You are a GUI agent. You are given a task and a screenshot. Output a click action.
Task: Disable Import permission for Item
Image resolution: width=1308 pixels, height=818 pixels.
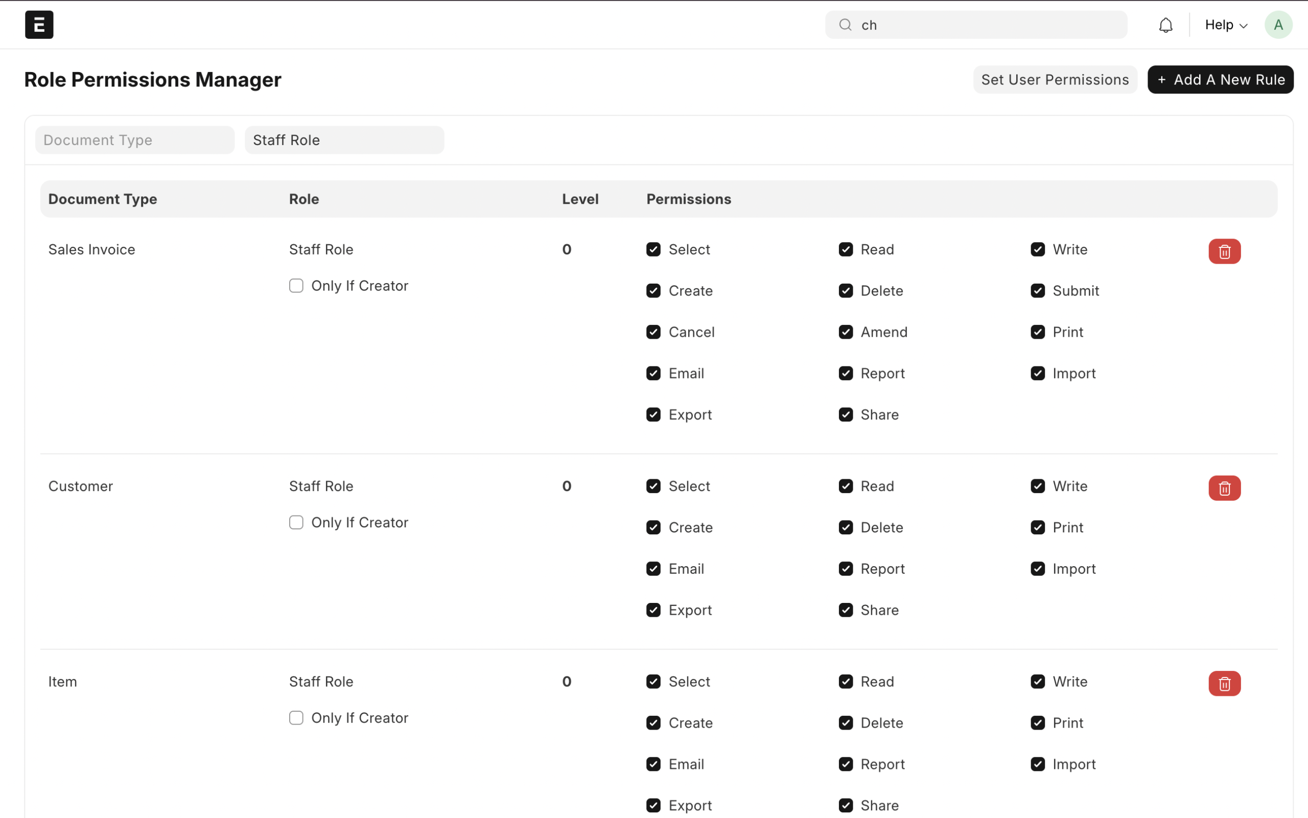[1038, 764]
